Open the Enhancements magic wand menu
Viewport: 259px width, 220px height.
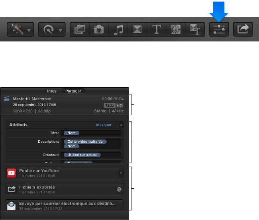pyautogui.click(x=20, y=29)
